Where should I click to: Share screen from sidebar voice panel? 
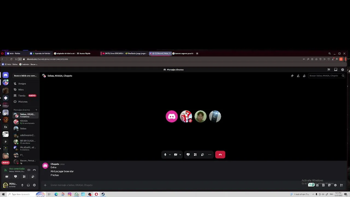(16, 176)
